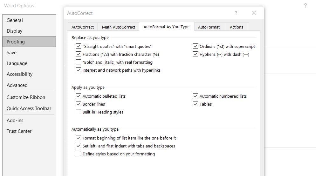Check Define styles based on your formatting
Viewport: 316px width, 176px height.
(x=79, y=154)
